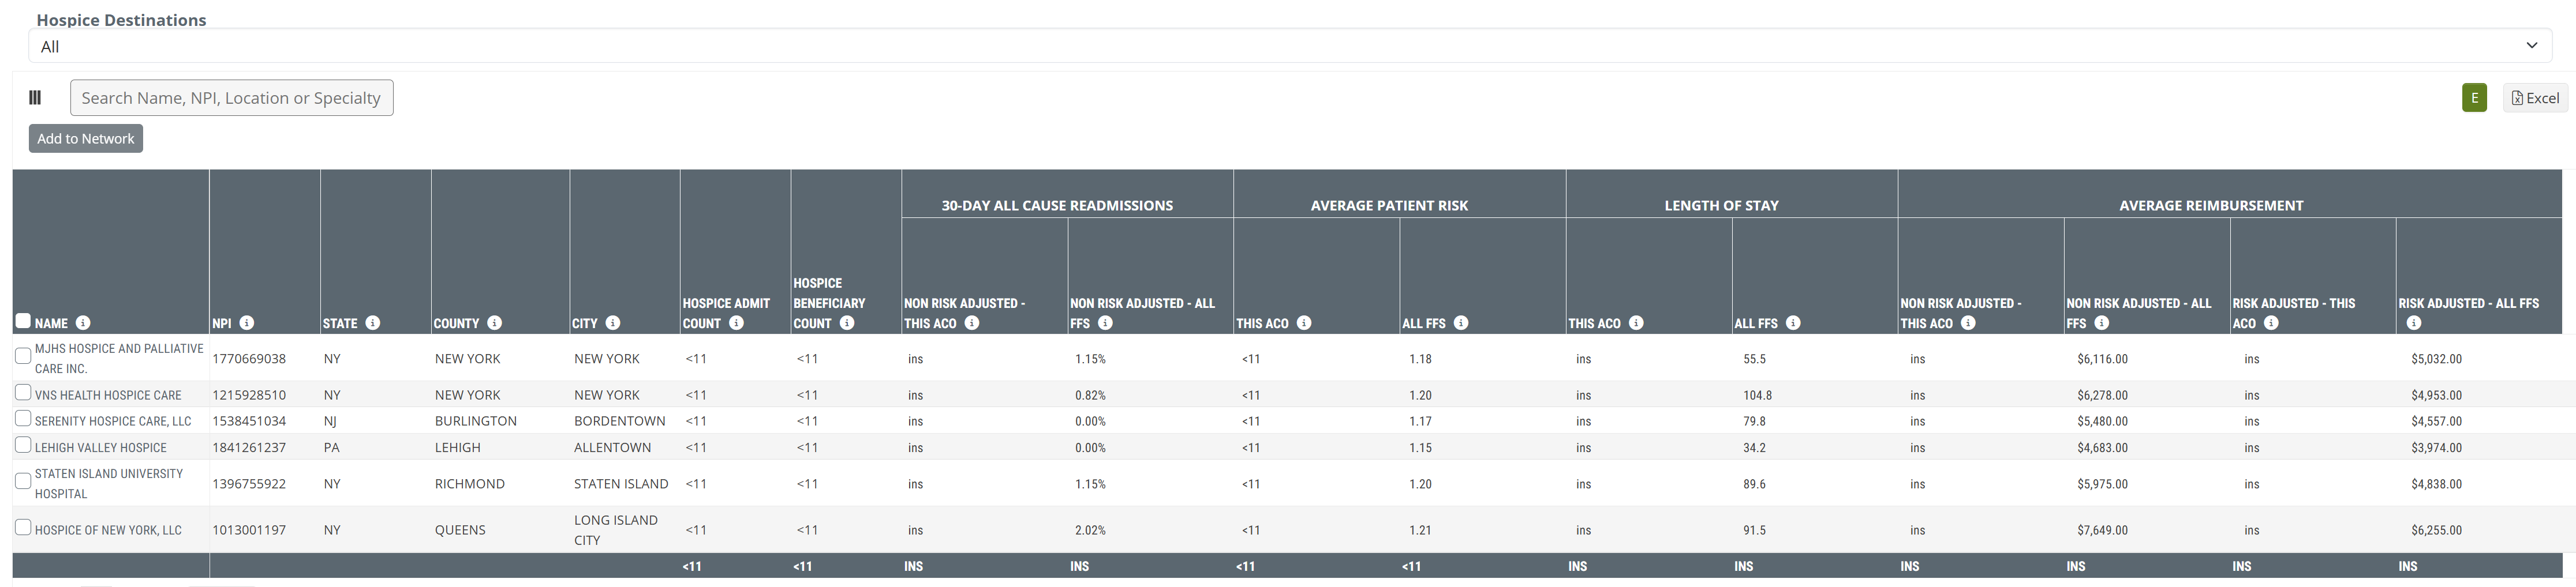2576x587 pixels.
Task: Click info icon next to NAME header
Action: coord(83,322)
